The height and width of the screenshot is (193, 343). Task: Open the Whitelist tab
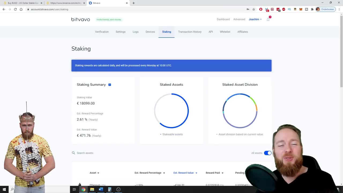(225, 32)
